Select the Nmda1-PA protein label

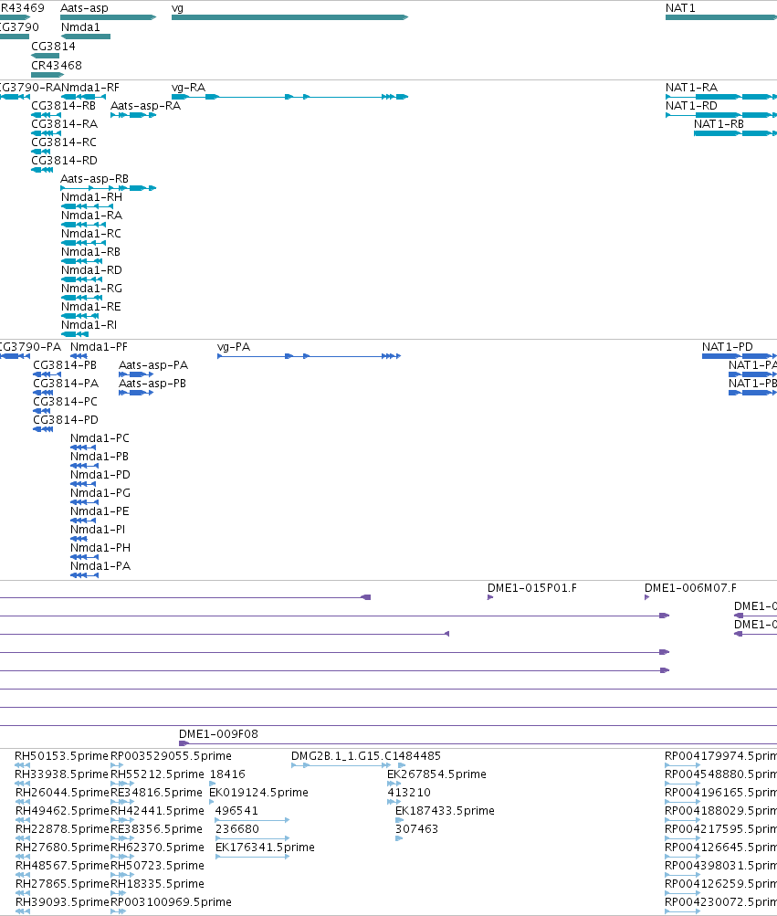100,566
